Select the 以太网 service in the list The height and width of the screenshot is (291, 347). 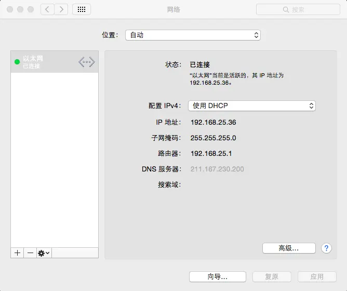pyautogui.click(x=55, y=62)
